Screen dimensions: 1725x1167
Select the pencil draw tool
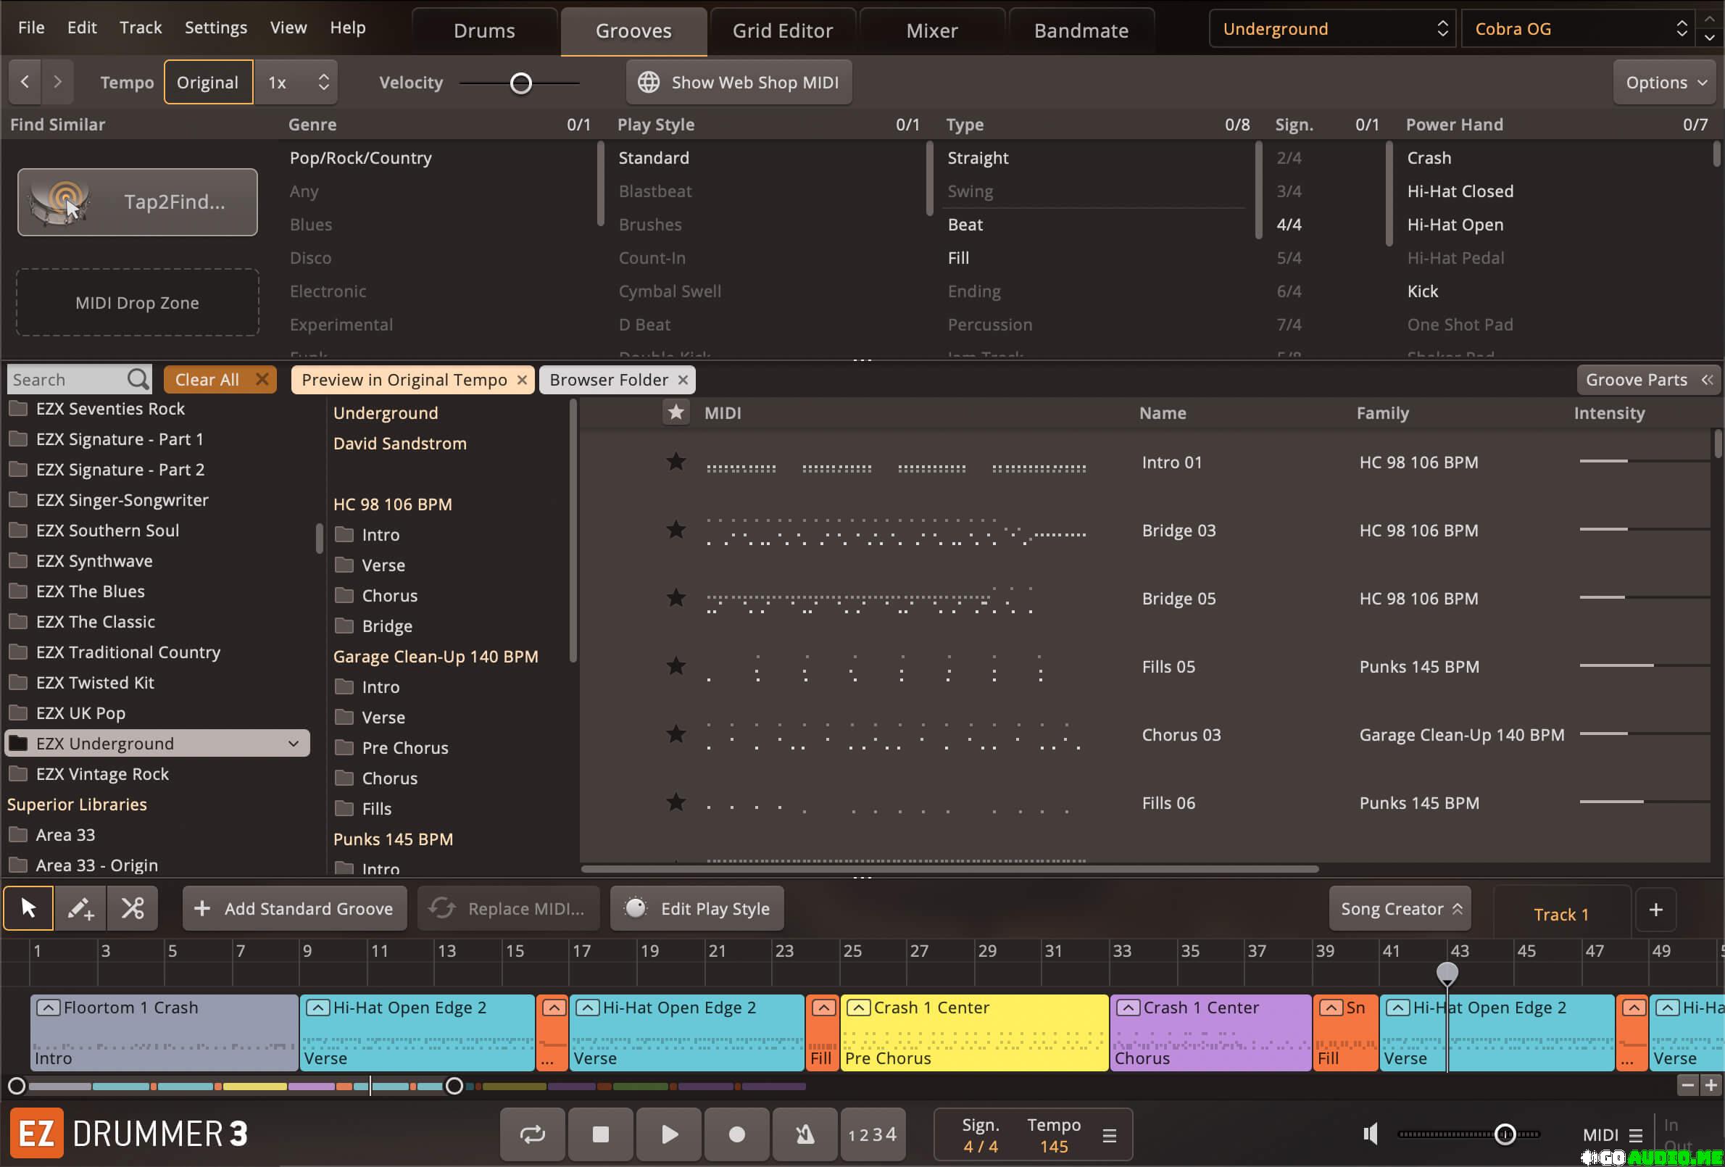tap(81, 908)
